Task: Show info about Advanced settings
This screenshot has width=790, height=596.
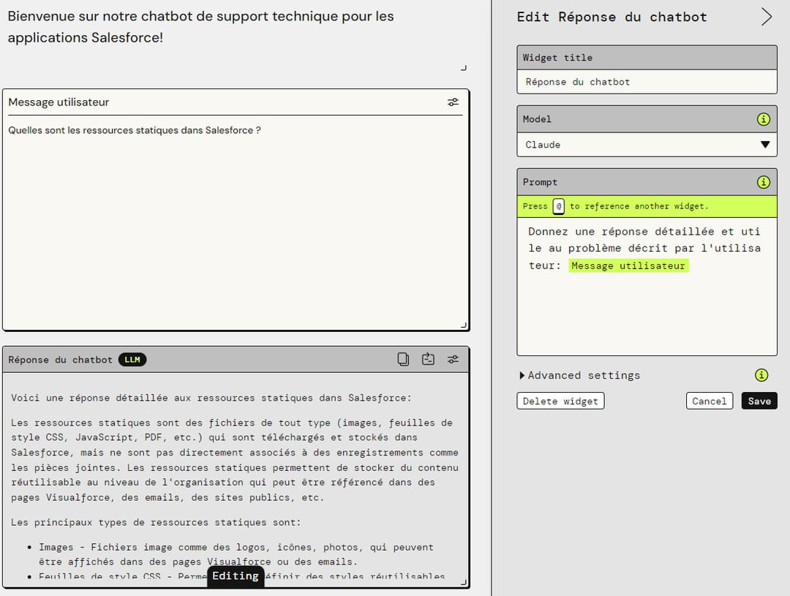Action: [x=761, y=375]
